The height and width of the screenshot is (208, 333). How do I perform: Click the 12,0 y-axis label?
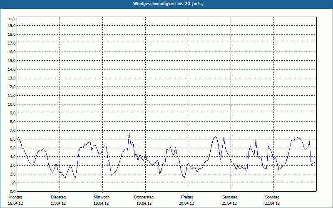tap(12, 87)
